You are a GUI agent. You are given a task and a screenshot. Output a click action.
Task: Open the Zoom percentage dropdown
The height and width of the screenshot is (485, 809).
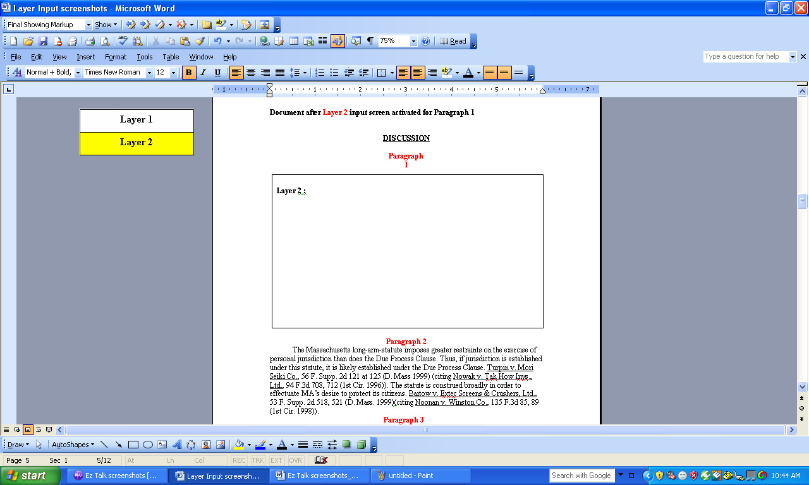413,41
